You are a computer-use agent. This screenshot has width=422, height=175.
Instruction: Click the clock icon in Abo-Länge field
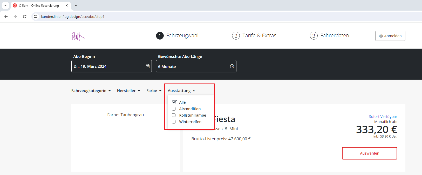232,66
